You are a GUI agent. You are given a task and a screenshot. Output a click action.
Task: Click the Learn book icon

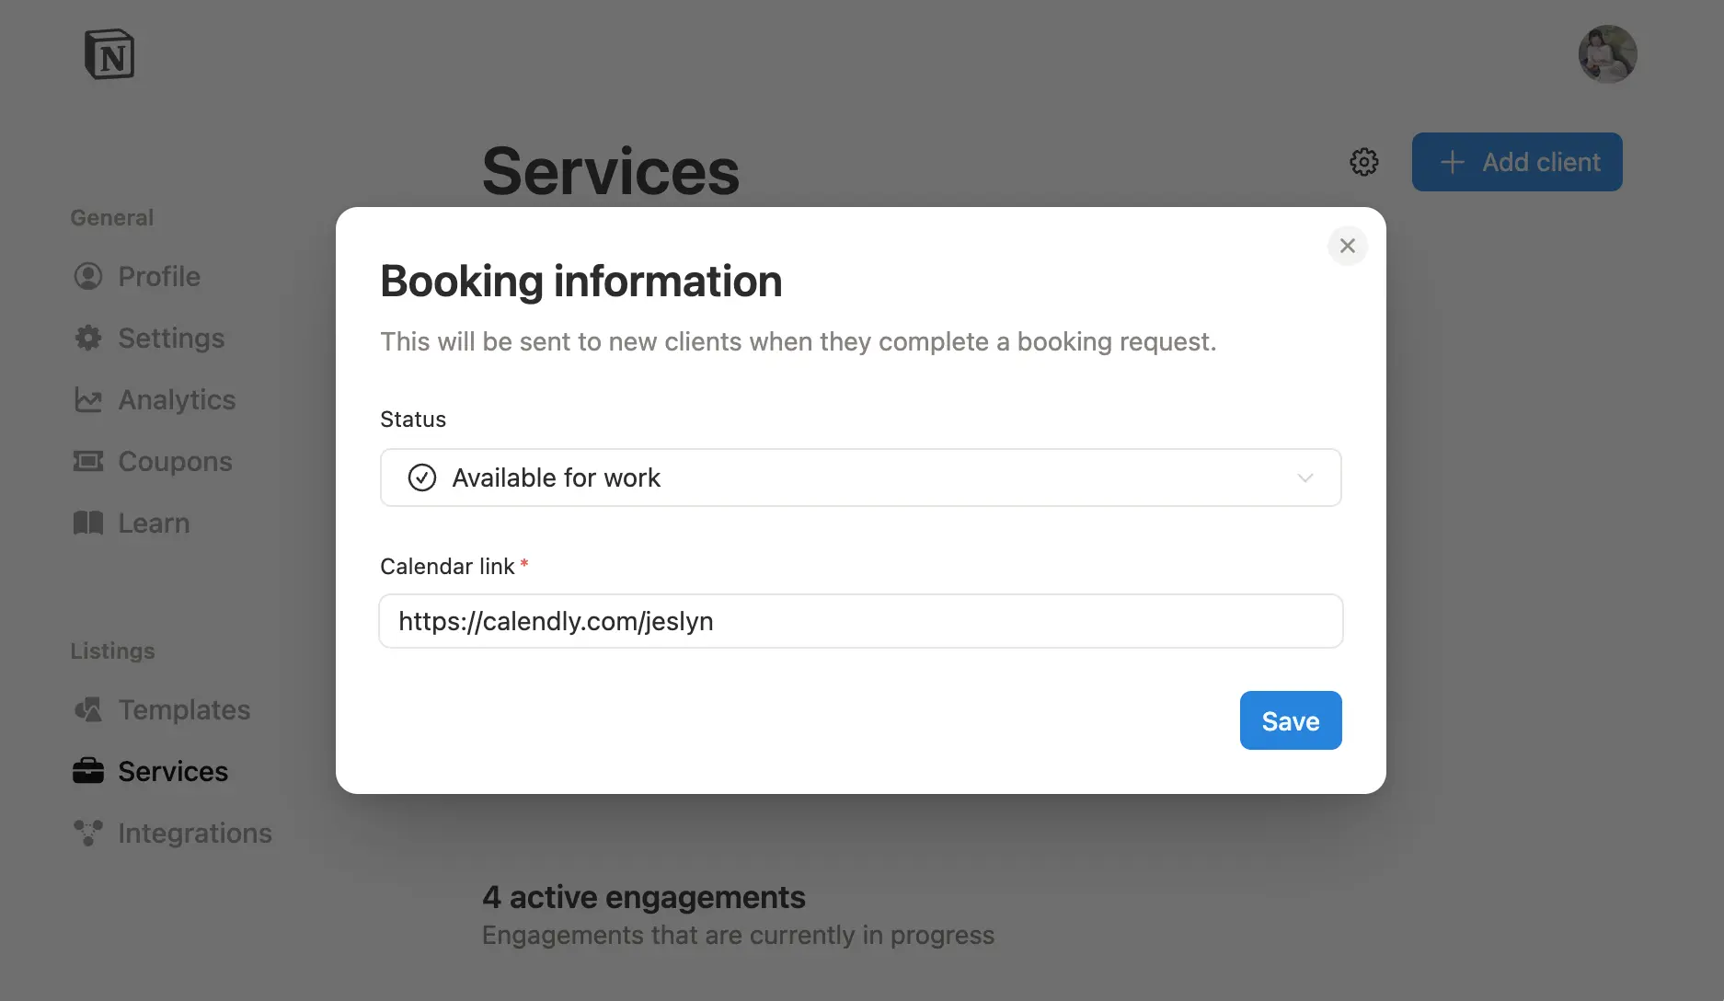(x=87, y=523)
